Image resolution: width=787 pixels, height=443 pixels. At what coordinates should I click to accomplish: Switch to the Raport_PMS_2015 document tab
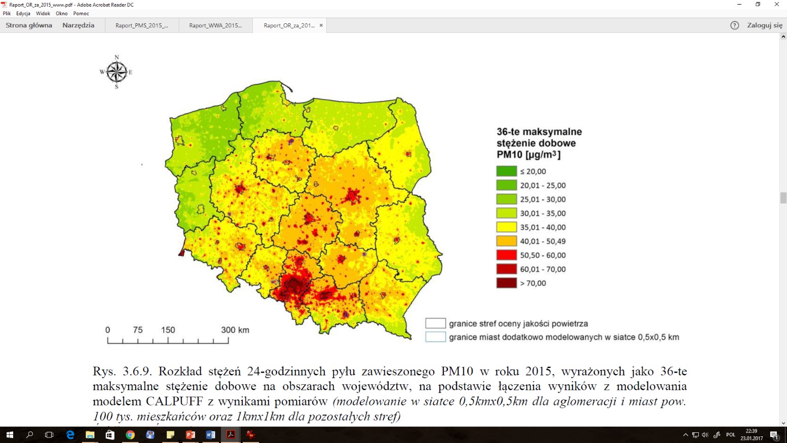coord(142,25)
